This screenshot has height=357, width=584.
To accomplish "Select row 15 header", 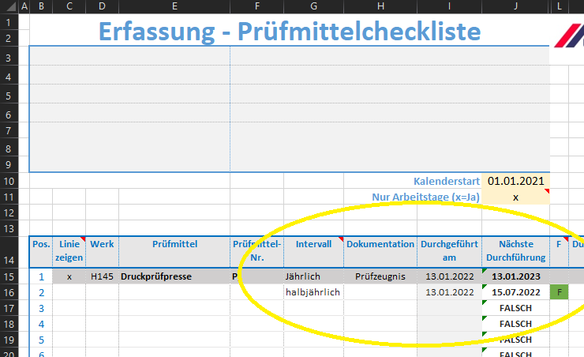I will 9,276.
